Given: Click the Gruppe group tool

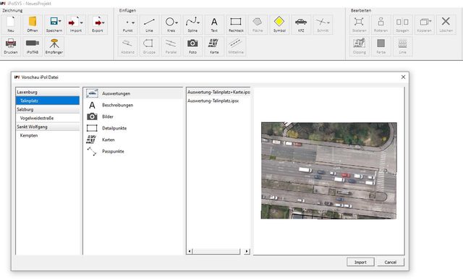Looking at the screenshot, I should click(149, 46).
